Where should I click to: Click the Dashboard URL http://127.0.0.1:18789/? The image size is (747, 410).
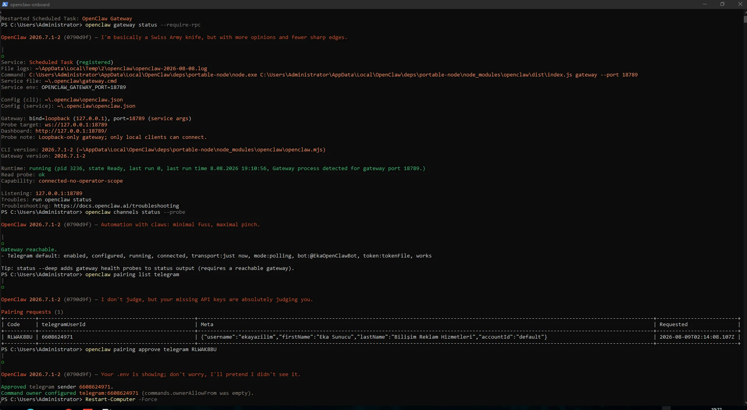pos(71,131)
